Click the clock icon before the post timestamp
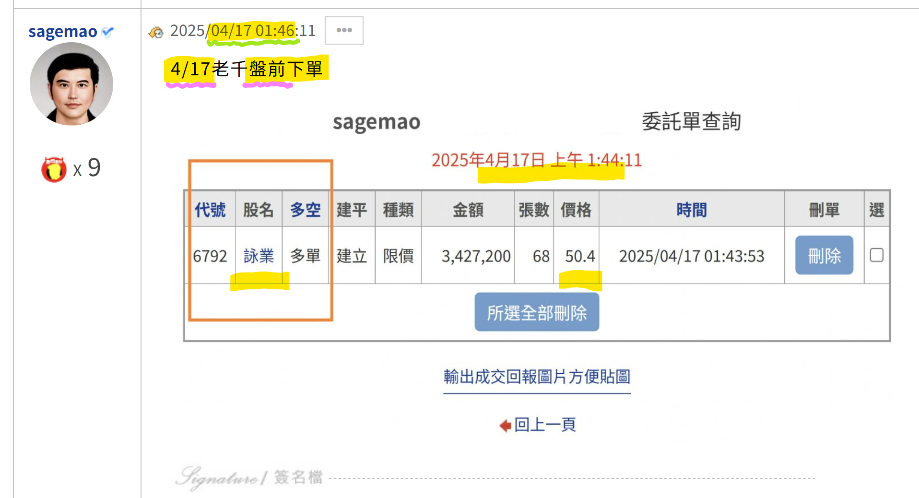 pos(156,32)
